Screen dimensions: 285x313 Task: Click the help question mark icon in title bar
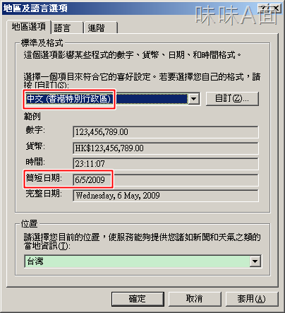(264, 8)
